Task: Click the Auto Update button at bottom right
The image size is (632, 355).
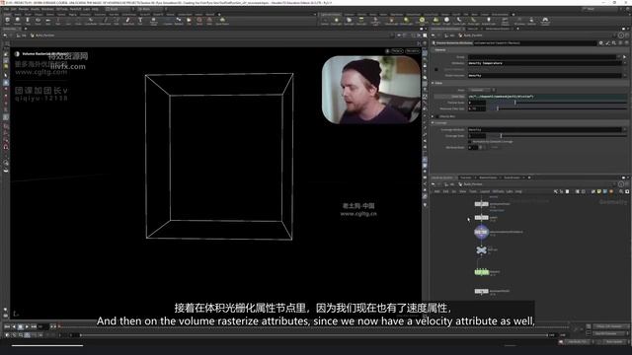Action: pos(614,342)
